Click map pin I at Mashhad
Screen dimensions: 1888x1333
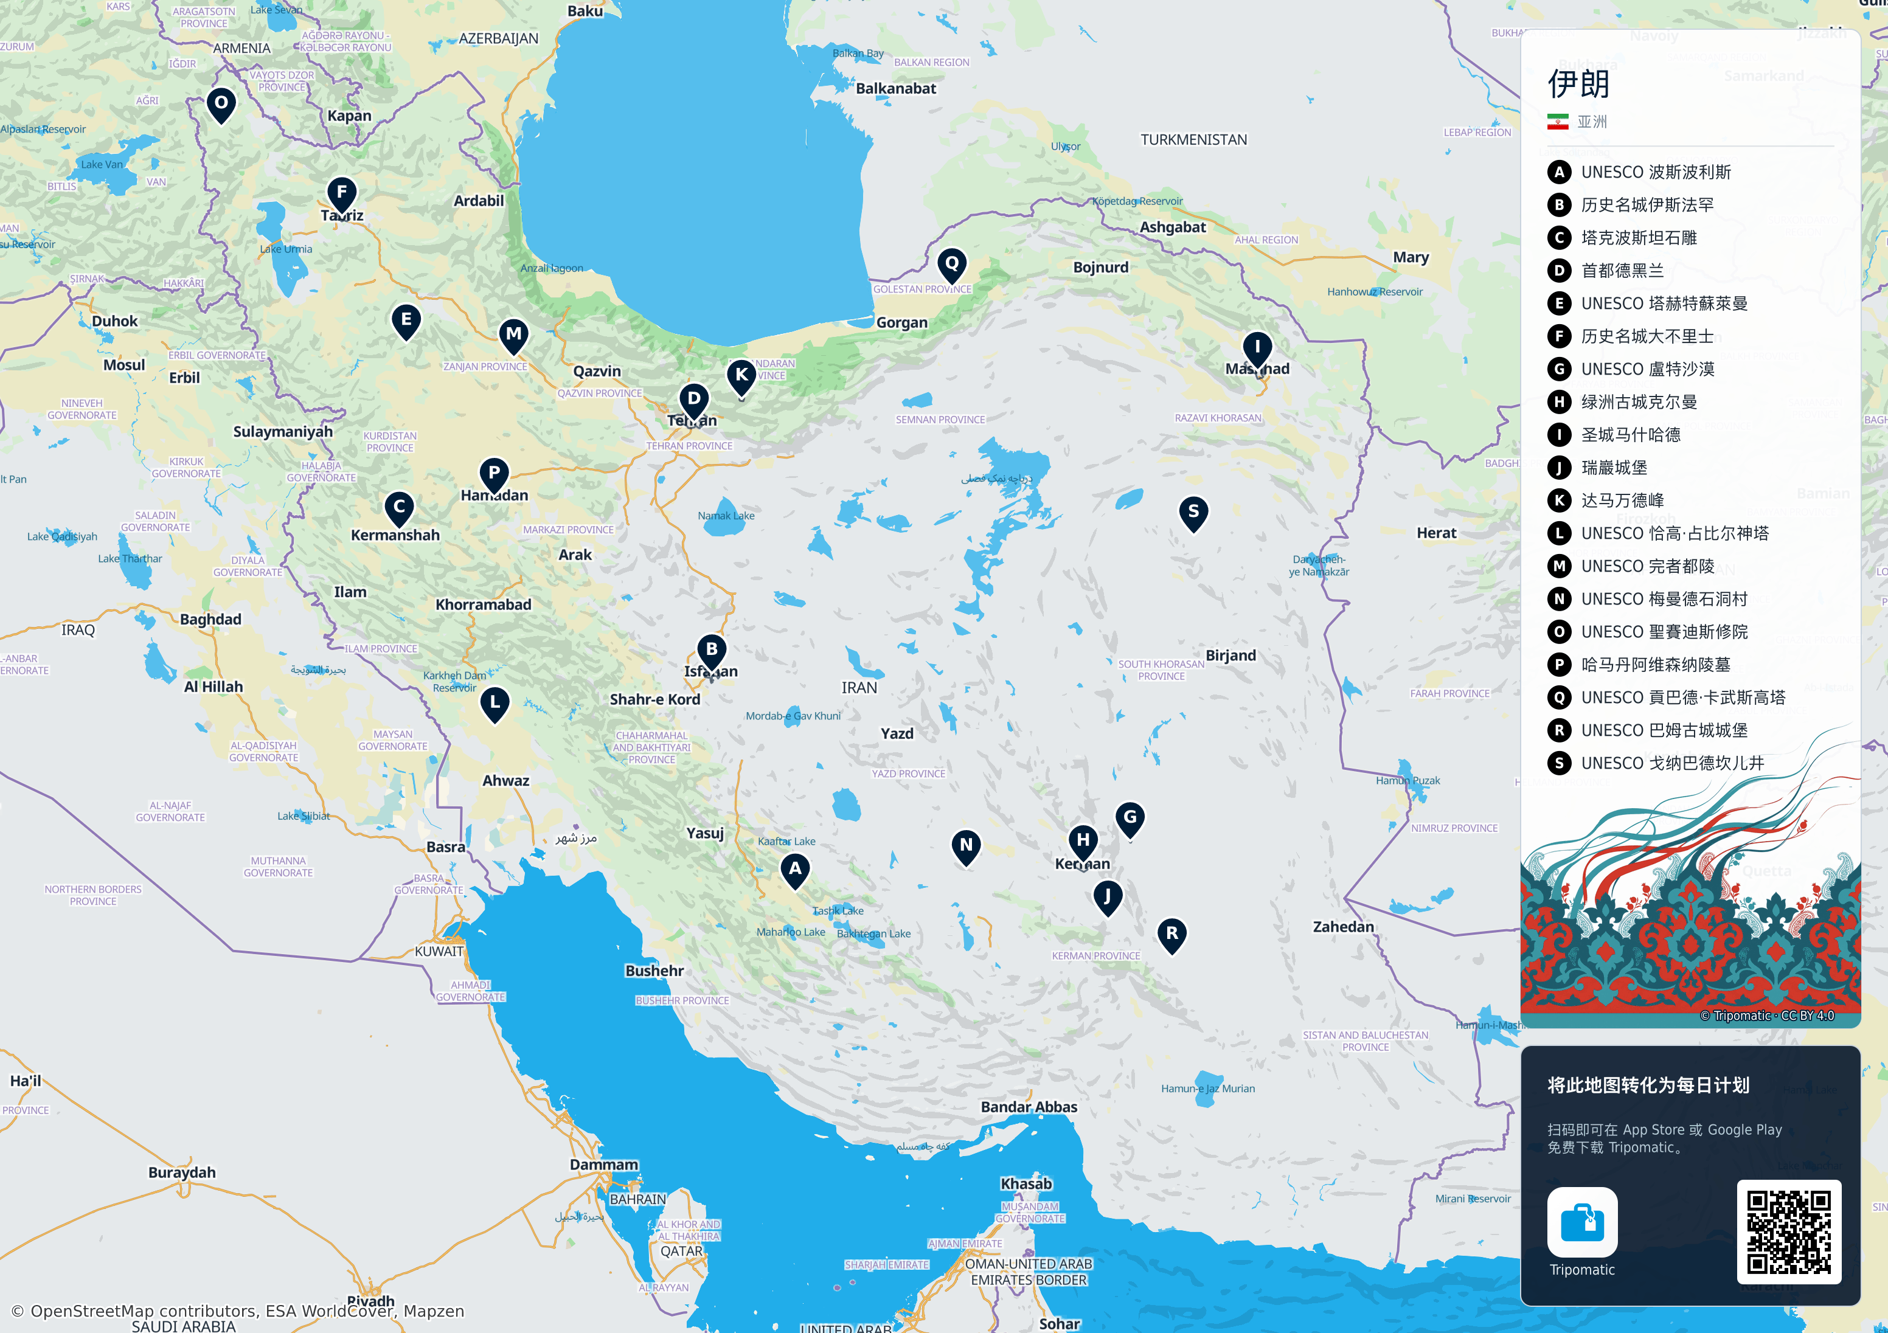click(x=1257, y=350)
